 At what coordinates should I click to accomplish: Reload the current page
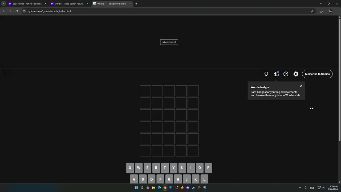17,11
